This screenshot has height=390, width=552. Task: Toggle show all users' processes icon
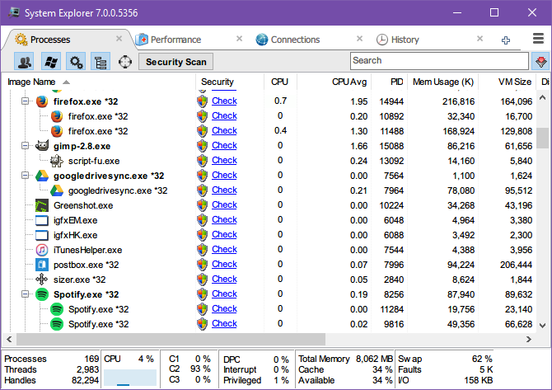(x=25, y=61)
